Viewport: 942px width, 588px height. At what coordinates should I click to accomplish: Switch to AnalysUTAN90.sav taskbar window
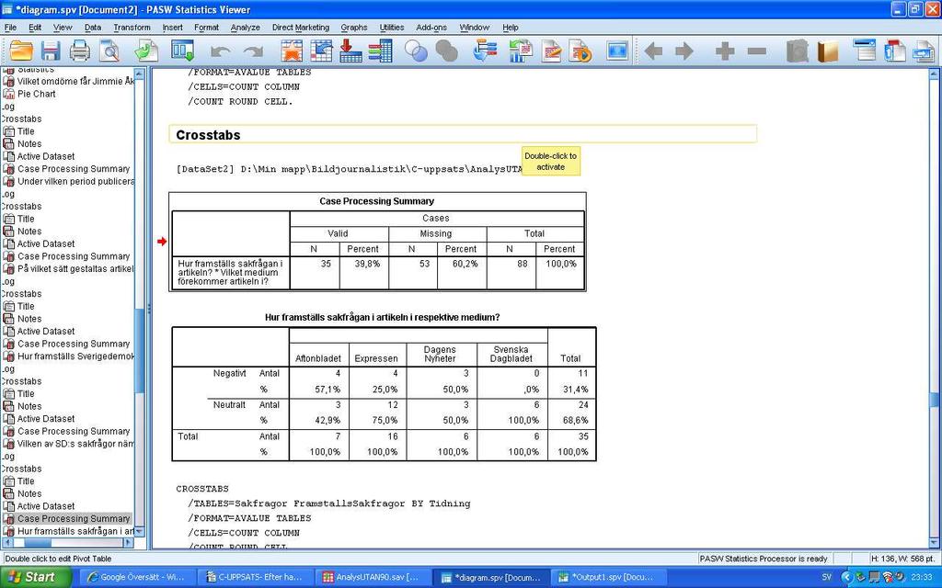[x=372, y=577]
